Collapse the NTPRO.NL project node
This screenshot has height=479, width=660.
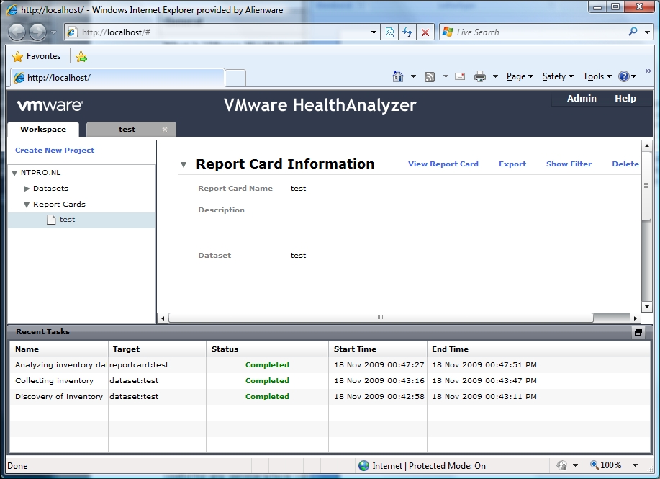click(x=14, y=173)
